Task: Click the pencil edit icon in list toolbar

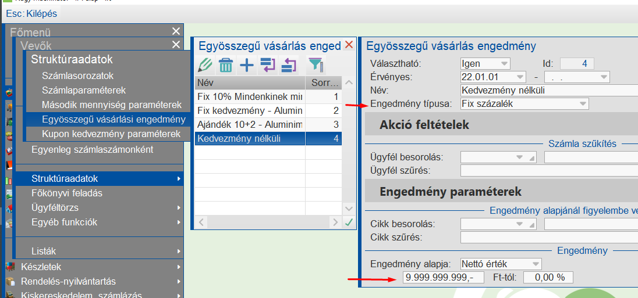Action: point(205,65)
